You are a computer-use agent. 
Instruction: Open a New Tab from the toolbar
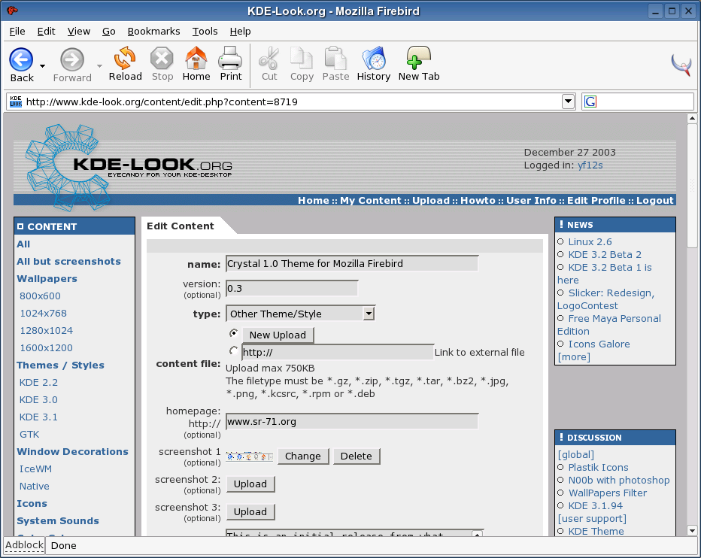[x=418, y=58]
